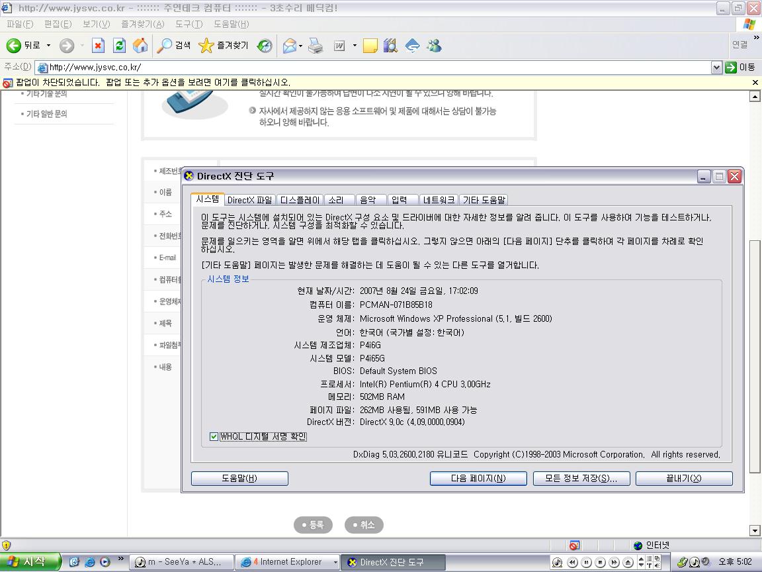Switch to the DirectX 파일 tab
Screen dimensions: 762x572
click(x=250, y=200)
